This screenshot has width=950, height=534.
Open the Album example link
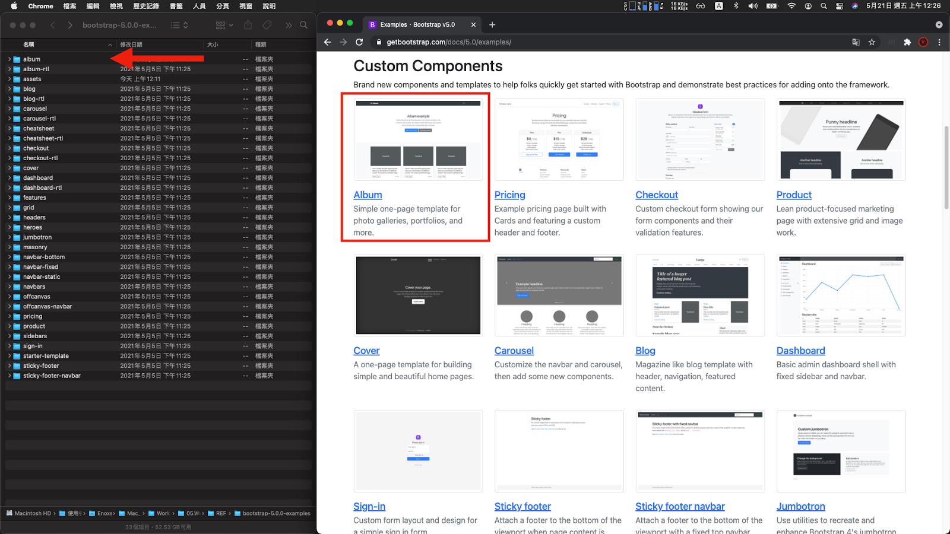[368, 195]
